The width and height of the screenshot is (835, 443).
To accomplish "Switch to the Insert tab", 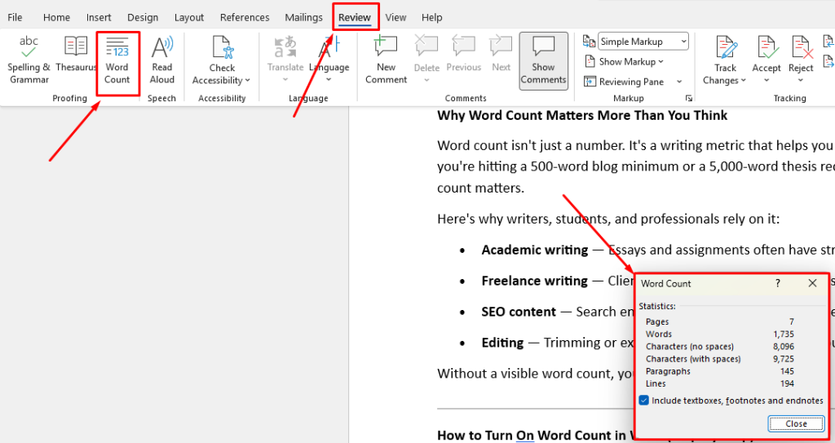I will (x=99, y=17).
